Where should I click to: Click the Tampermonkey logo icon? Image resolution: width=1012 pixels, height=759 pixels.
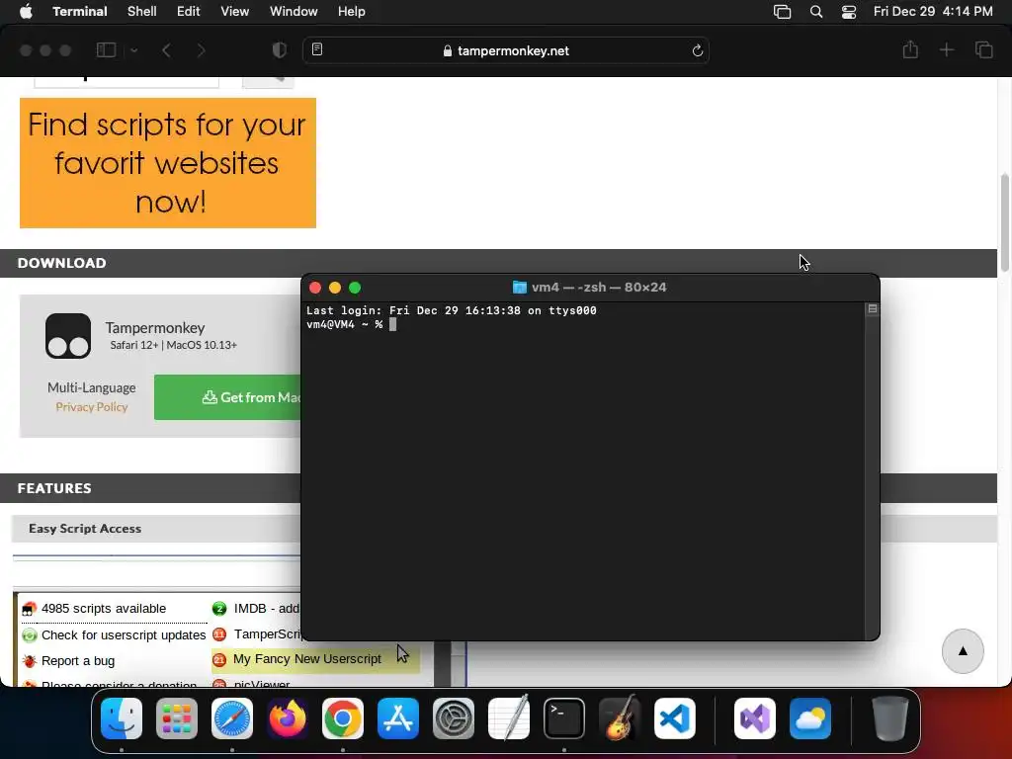(x=68, y=336)
